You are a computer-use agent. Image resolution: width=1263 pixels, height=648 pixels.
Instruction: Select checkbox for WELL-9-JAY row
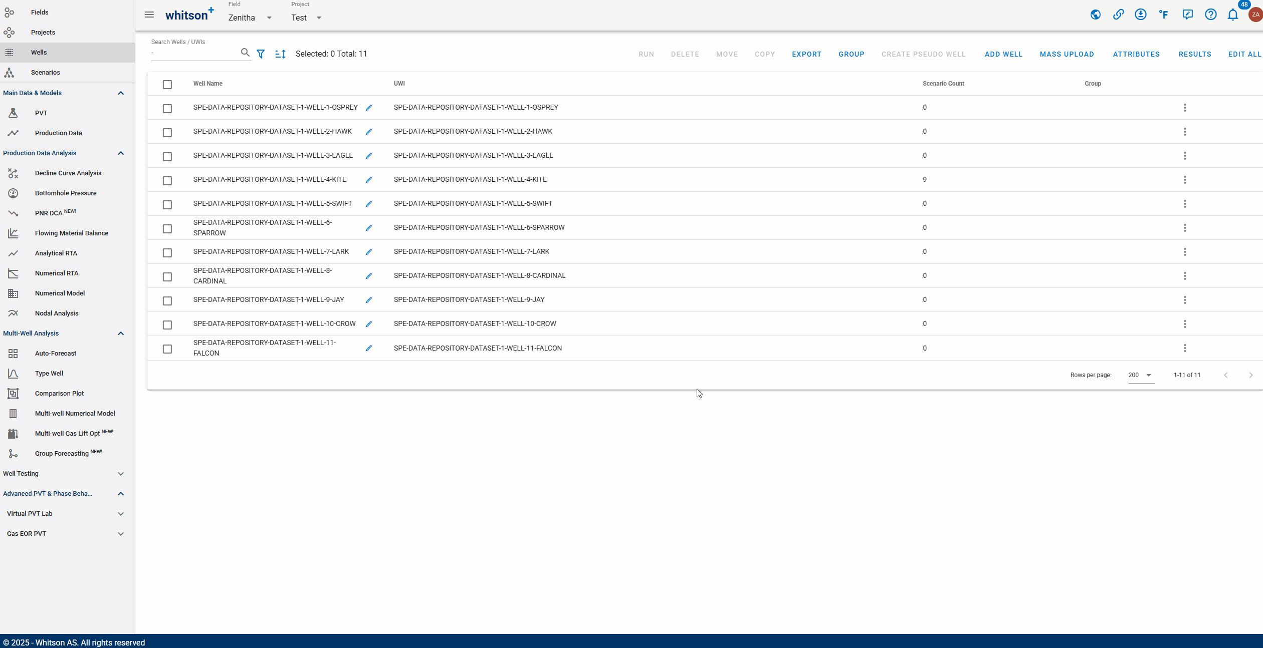pos(167,301)
